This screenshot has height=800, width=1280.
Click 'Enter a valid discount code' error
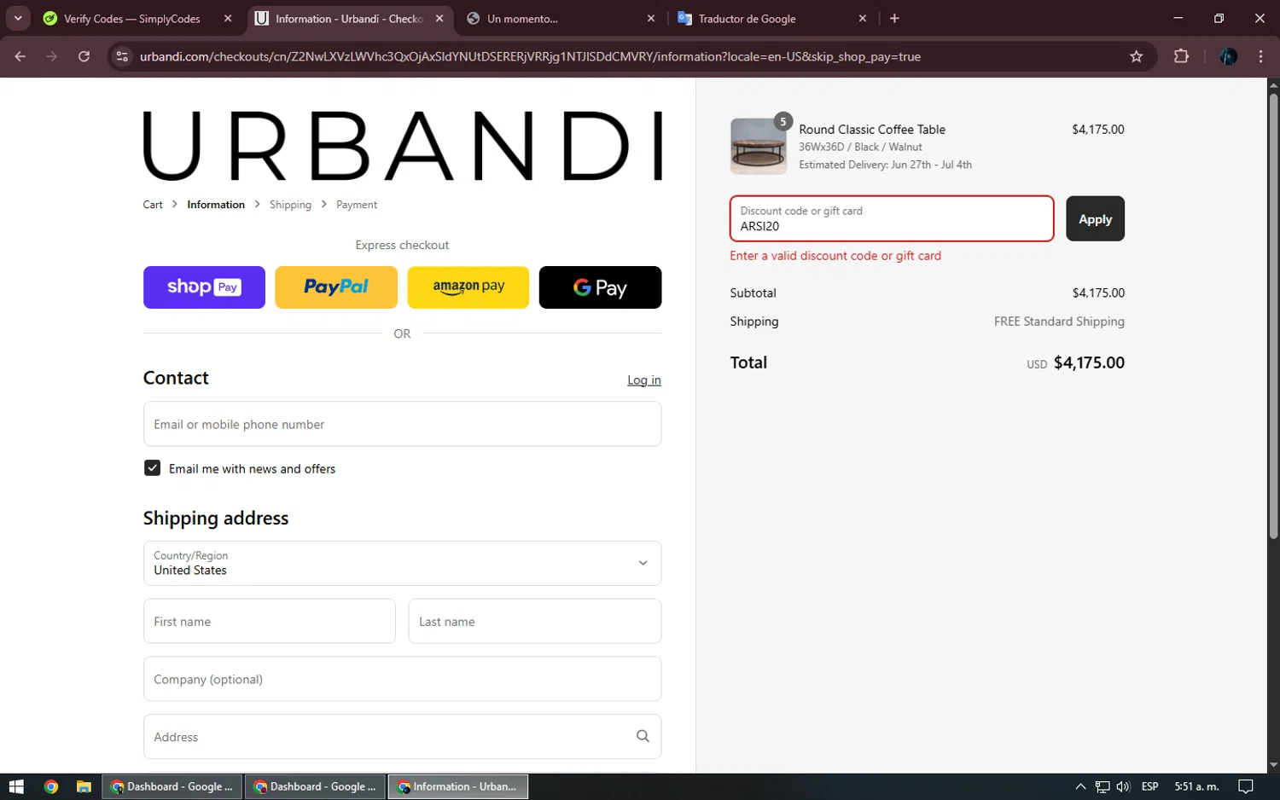835,256
